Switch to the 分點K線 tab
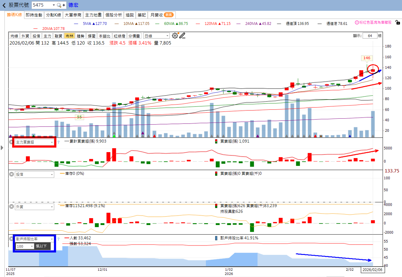Viewport: 402px width, 277px height. tap(53, 15)
